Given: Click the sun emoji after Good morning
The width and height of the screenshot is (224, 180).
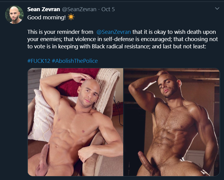Looking at the screenshot, I should [71, 17].
